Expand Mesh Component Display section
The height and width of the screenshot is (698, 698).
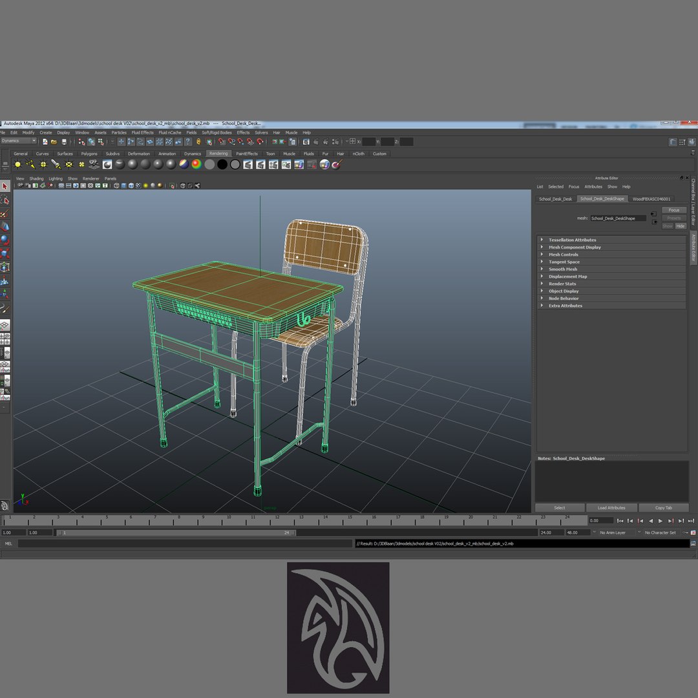(x=611, y=247)
